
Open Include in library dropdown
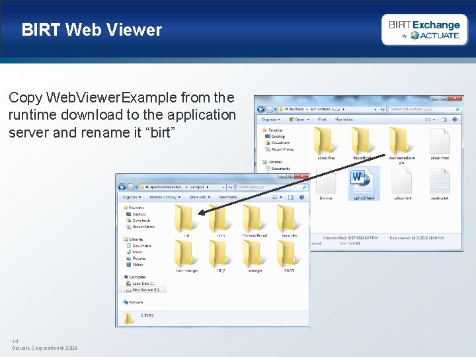coord(165,197)
